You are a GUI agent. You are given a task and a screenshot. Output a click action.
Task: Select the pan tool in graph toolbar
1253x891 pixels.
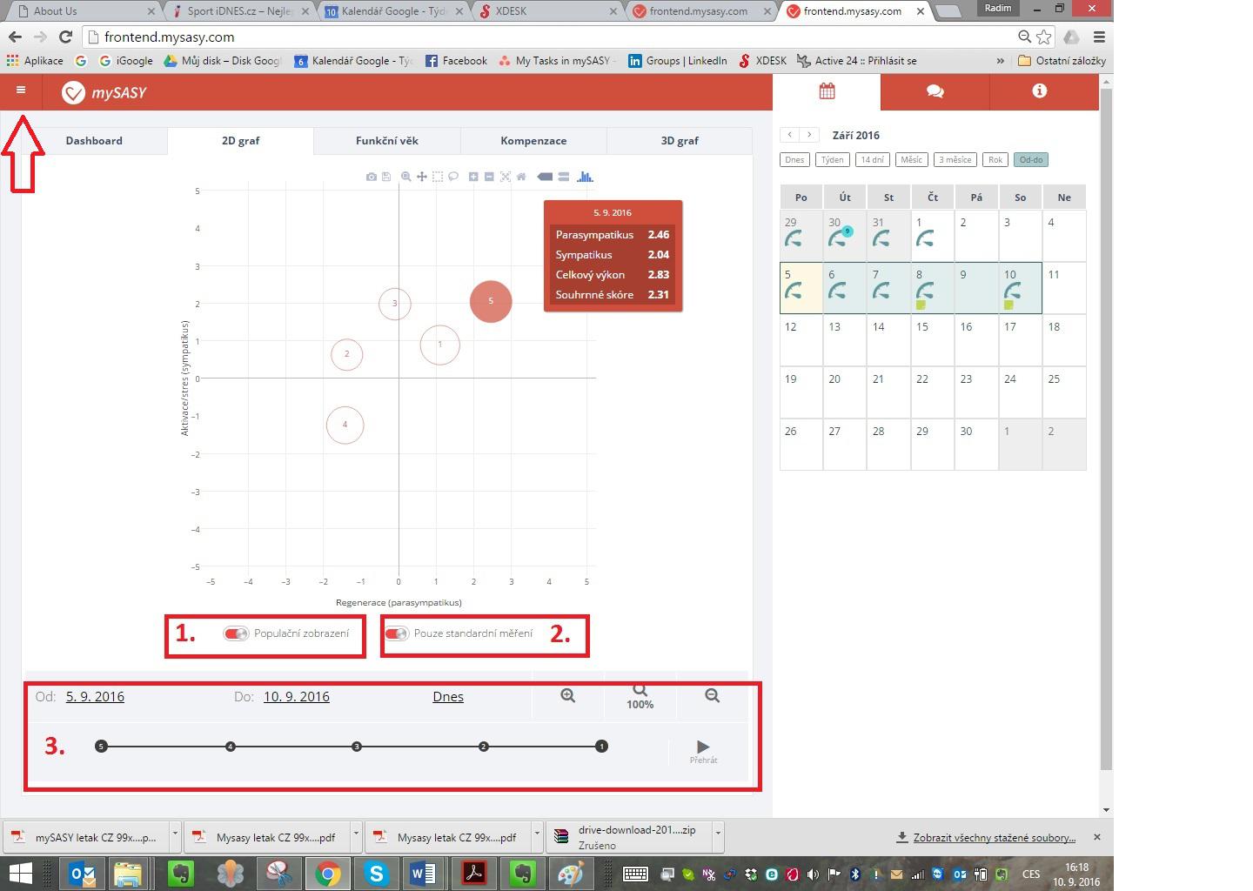[422, 177]
